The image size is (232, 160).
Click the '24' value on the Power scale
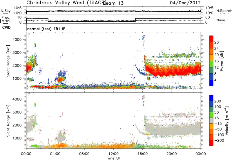[216, 49]
